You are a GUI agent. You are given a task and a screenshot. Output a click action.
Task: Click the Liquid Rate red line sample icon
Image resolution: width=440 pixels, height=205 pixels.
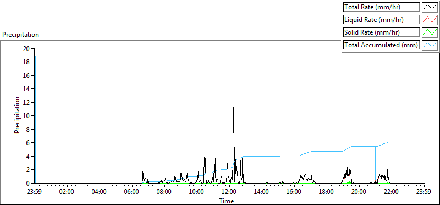coord(430,20)
